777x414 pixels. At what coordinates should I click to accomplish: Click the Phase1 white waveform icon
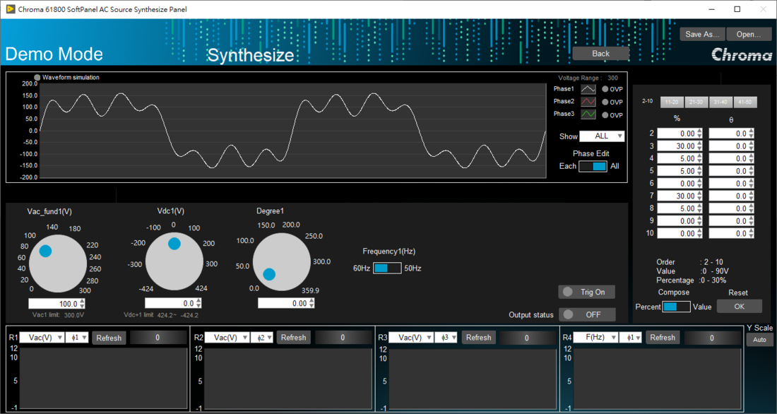[588, 89]
